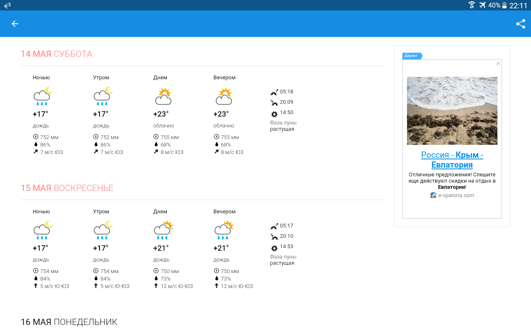Tap the battery 40% indicator

[x=497, y=5]
